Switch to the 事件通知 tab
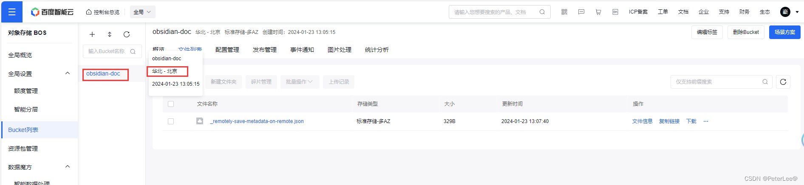This screenshot has height=185, width=804. pos(302,50)
